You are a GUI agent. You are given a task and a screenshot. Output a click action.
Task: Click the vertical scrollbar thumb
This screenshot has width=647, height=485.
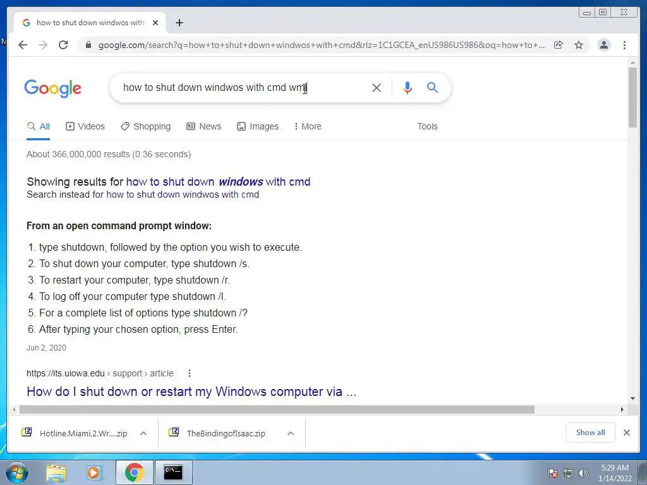coord(632,97)
